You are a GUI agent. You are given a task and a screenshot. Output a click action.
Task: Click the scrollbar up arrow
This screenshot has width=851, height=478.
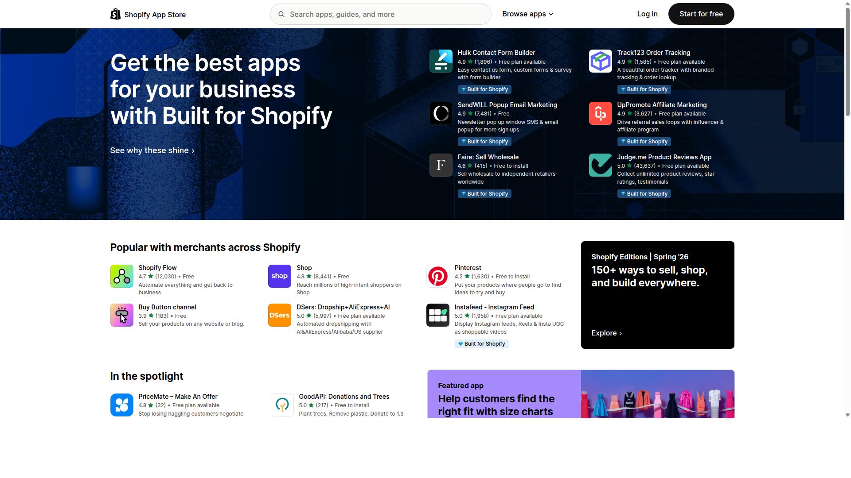click(x=847, y=3)
